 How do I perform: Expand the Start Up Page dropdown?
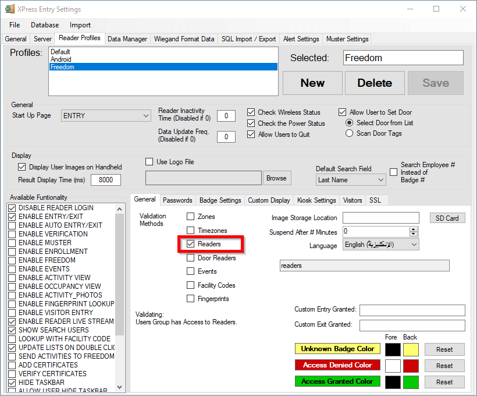point(145,116)
